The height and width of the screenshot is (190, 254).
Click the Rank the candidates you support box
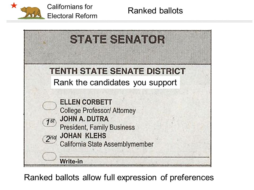[x=115, y=83]
